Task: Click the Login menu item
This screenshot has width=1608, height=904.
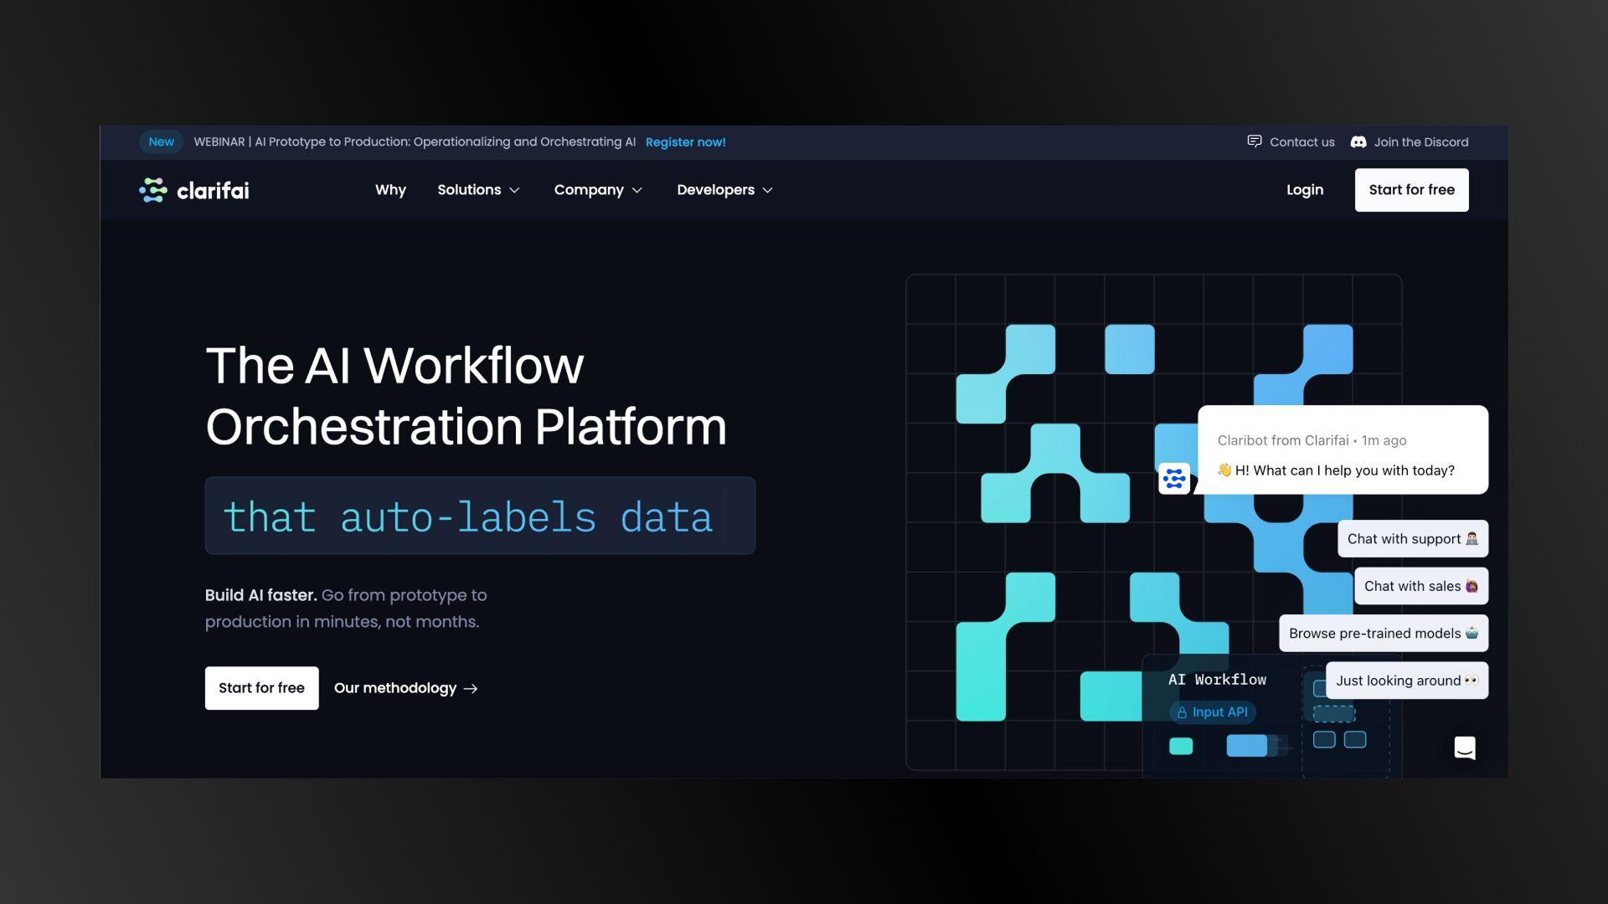Action: [x=1305, y=190]
